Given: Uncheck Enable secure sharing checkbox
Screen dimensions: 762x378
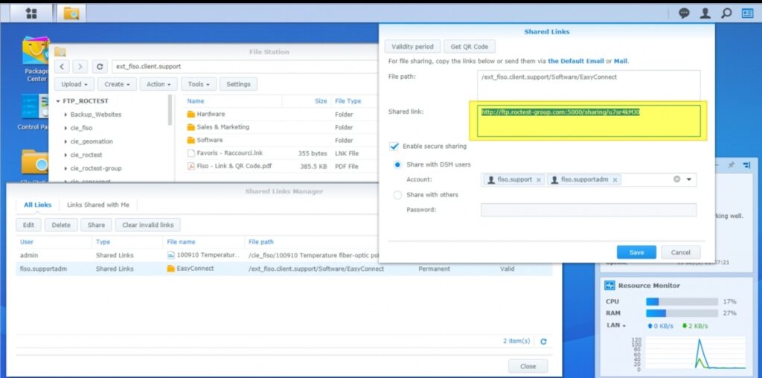Looking at the screenshot, I should click(x=394, y=147).
